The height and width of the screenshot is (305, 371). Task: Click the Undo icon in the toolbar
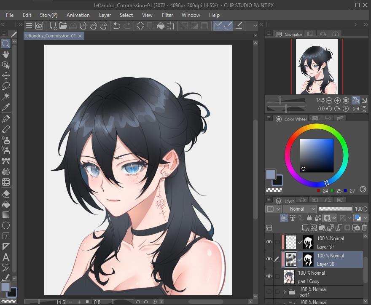(117, 26)
